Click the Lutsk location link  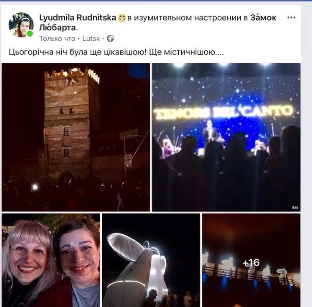coord(91,38)
